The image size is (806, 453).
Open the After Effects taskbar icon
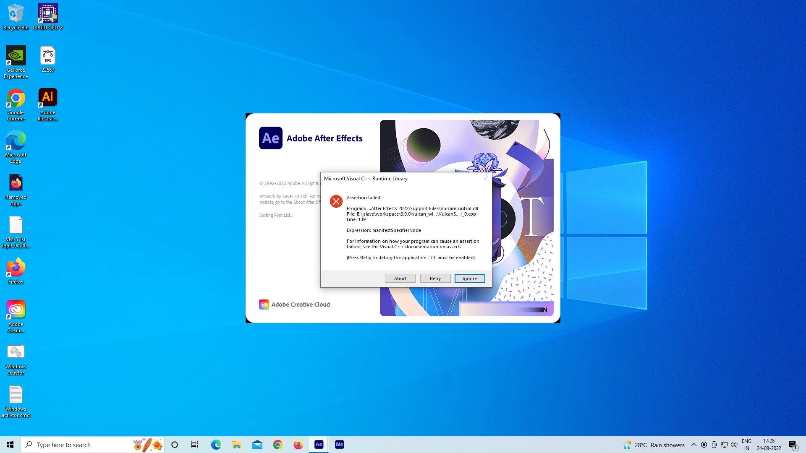pyautogui.click(x=319, y=445)
